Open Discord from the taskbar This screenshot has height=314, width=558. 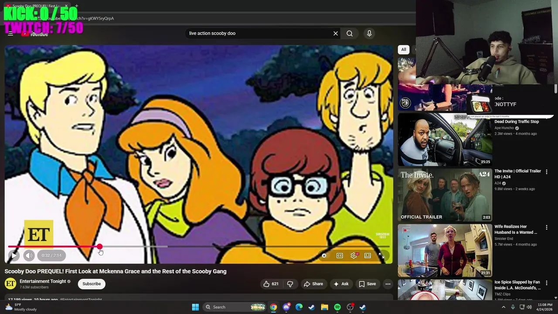[x=286, y=307]
